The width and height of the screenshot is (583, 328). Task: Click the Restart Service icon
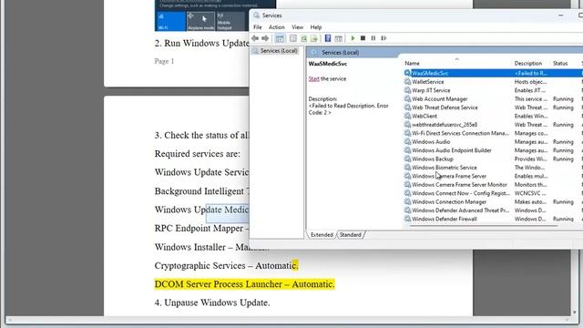pos(384,38)
